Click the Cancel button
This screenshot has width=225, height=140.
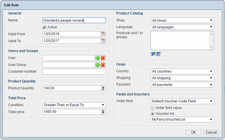point(211,132)
